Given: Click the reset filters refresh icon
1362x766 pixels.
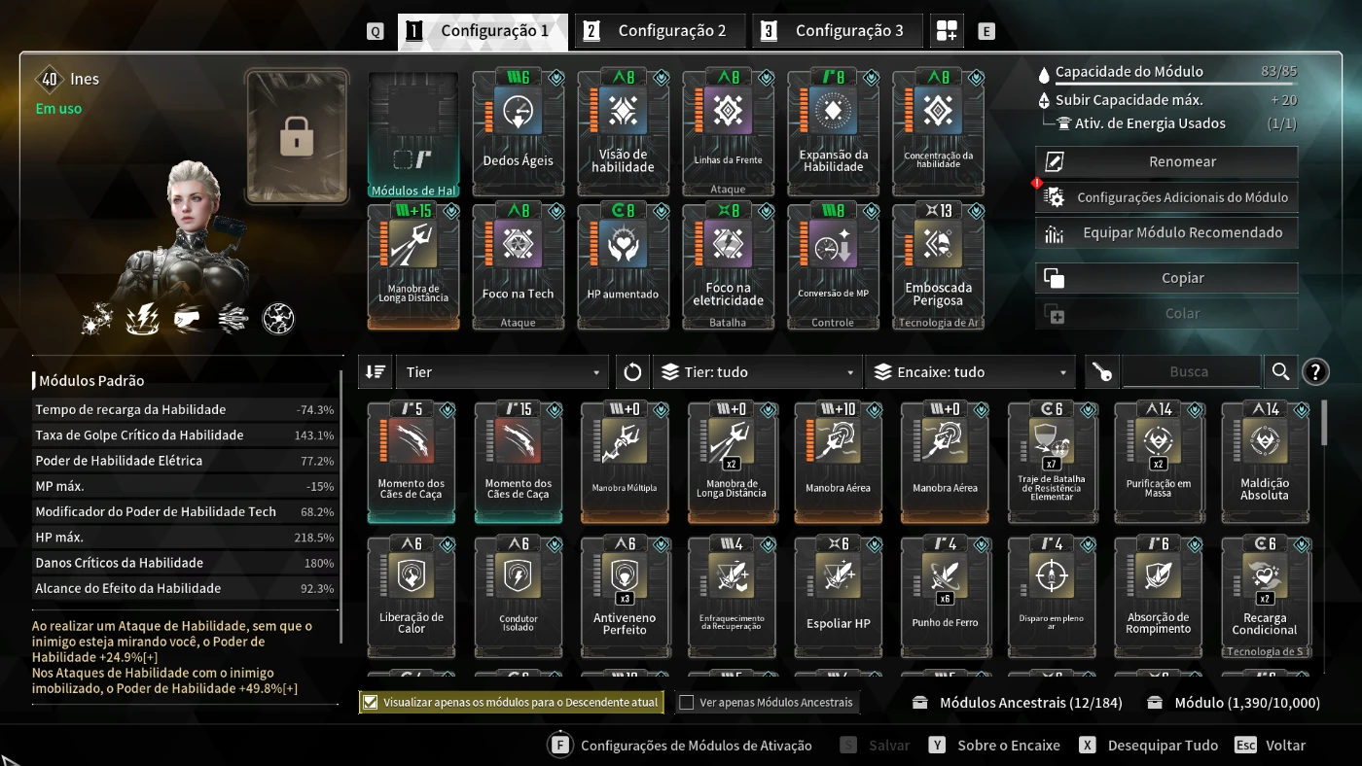Looking at the screenshot, I should 632,372.
